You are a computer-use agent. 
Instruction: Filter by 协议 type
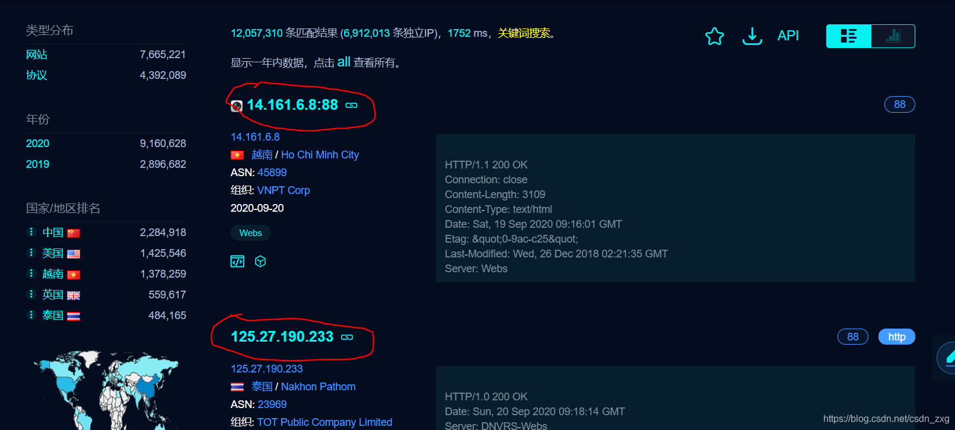click(37, 75)
